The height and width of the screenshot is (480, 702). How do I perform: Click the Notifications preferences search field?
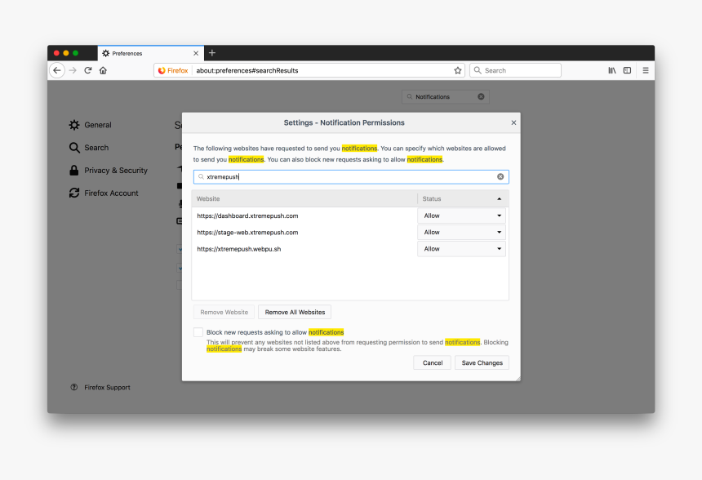coord(446,96)
